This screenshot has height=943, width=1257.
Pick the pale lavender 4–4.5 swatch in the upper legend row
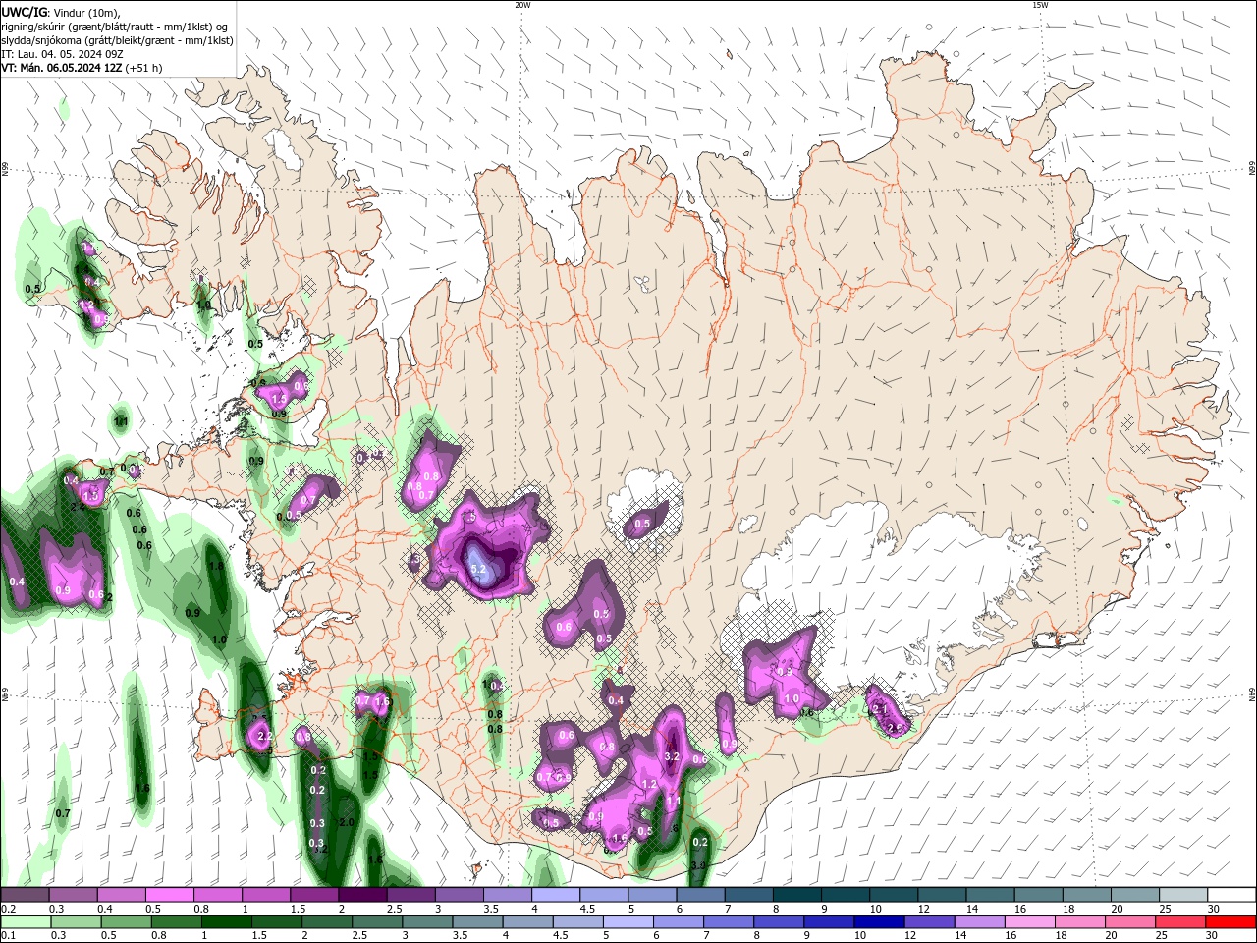(555, 895)
